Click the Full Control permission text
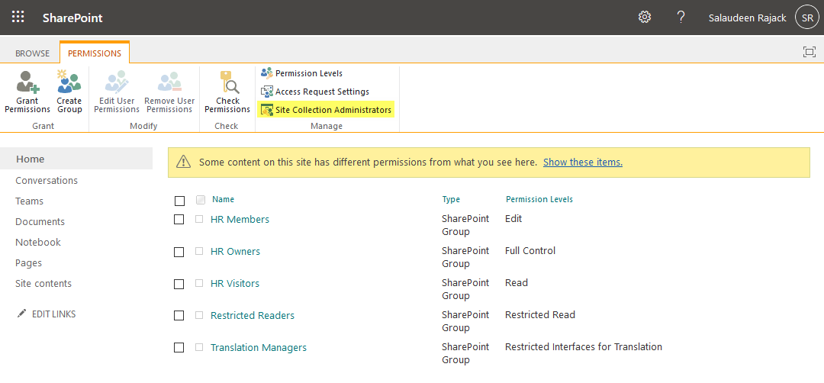The height and width of the screenshot is (383, 824). tap(529, 250)
